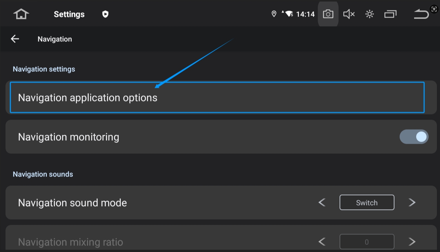This screenshot has height=252, width=440.
Task: Tap the 14:14 clock in status bar
Action: click(x=305, y=14)
